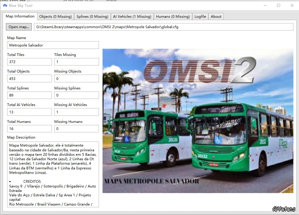This screenshot has height=215, width=299.
Task: Maximize the Blue Sky Tool window
Action: tap(279, 5)
